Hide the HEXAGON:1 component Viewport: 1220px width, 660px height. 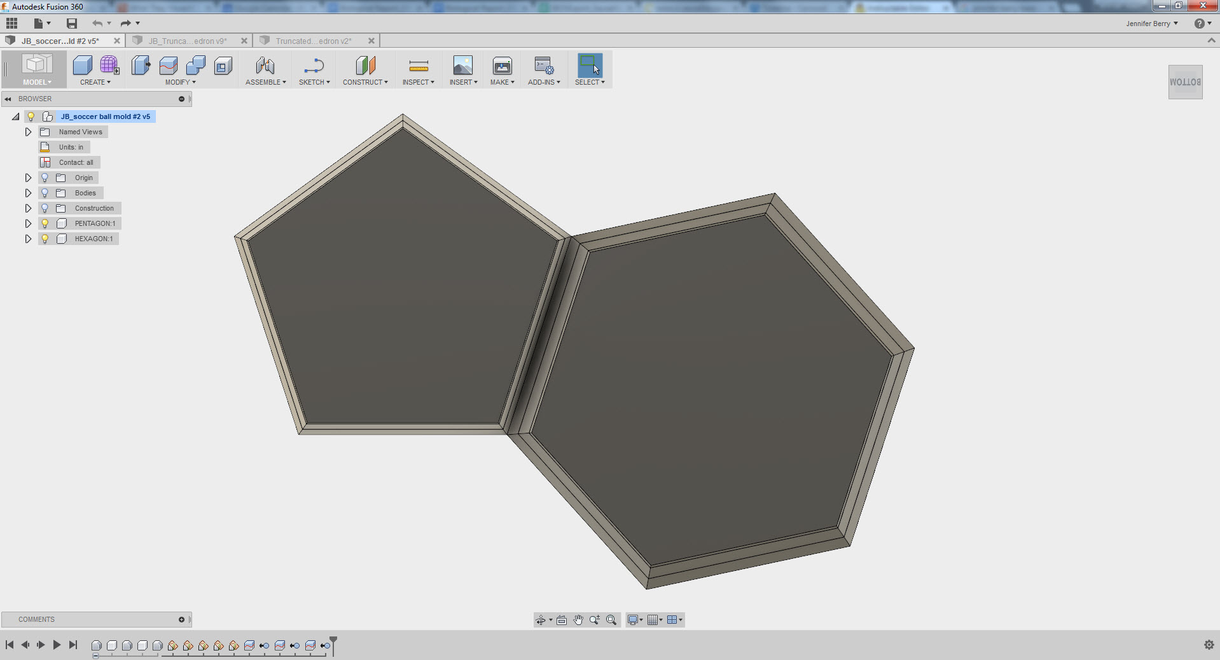click(44, 239)
